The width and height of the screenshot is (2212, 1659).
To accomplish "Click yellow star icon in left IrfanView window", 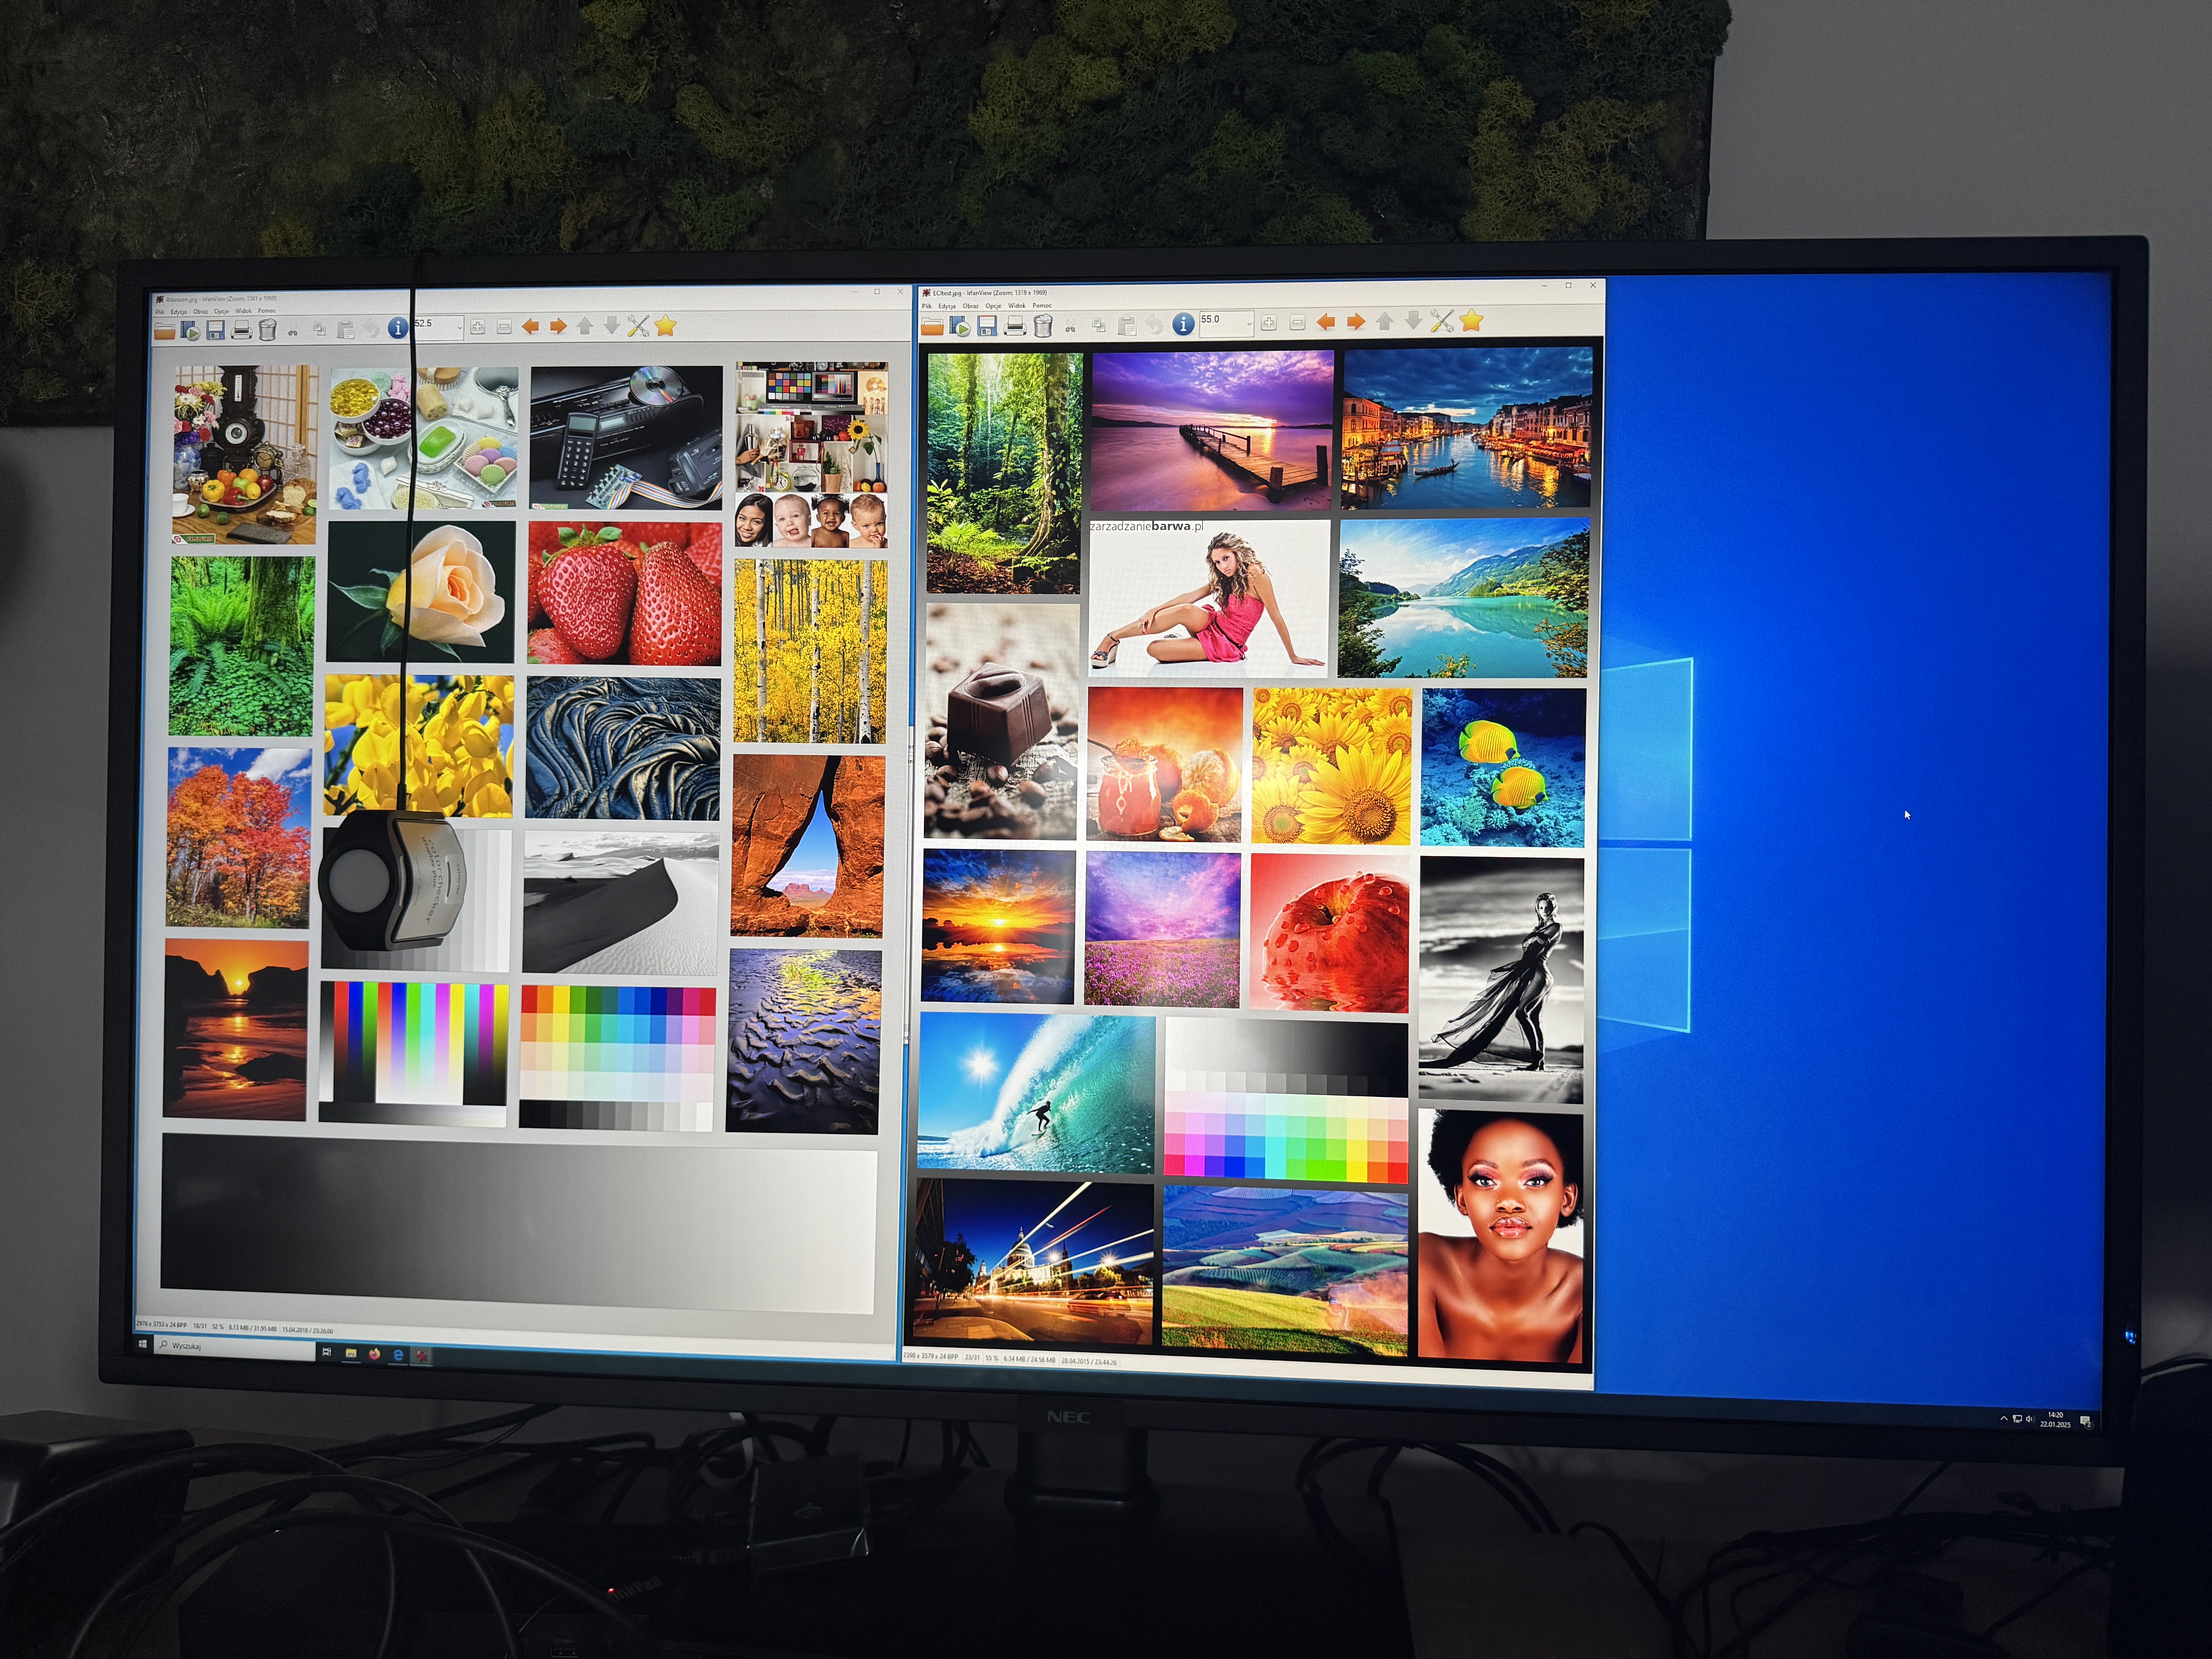I will tap(666, 325).
